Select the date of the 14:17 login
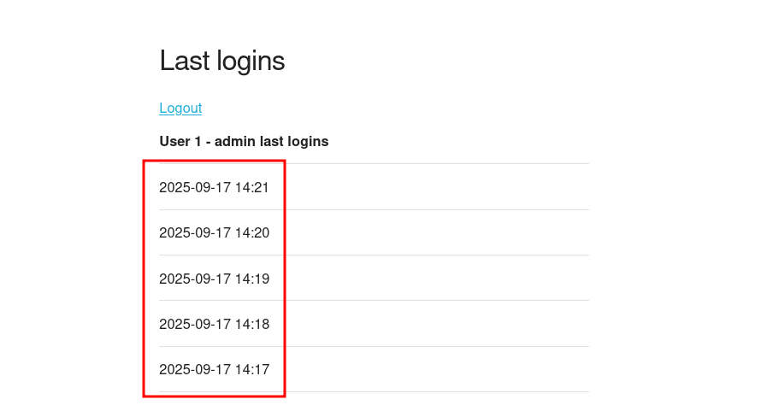The image size is (779, 417). 195,369
